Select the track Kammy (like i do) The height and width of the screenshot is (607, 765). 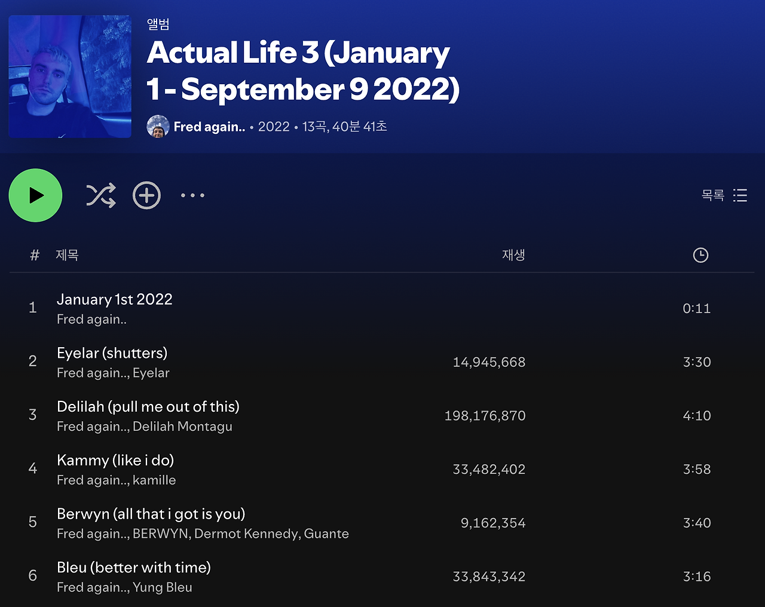pos(115,461)
